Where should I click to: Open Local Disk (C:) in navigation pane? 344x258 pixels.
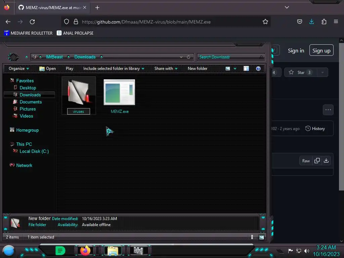34,151
